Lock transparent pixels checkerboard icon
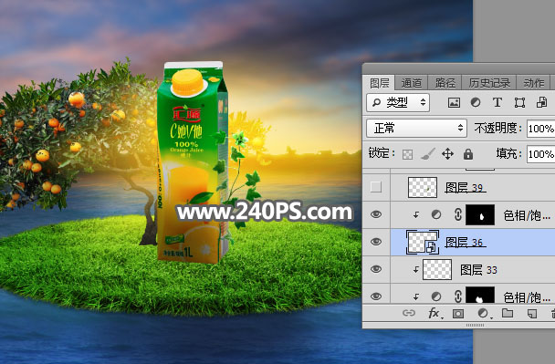Screen dimensions: 555x364 [x=407, y=154]
